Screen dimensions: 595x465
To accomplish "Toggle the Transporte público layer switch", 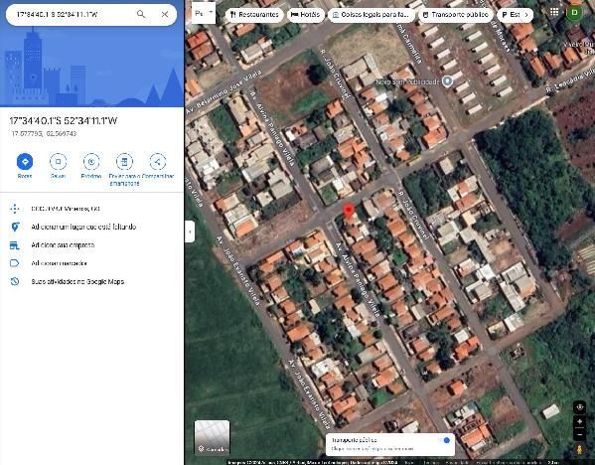I will tap(444, 440).
